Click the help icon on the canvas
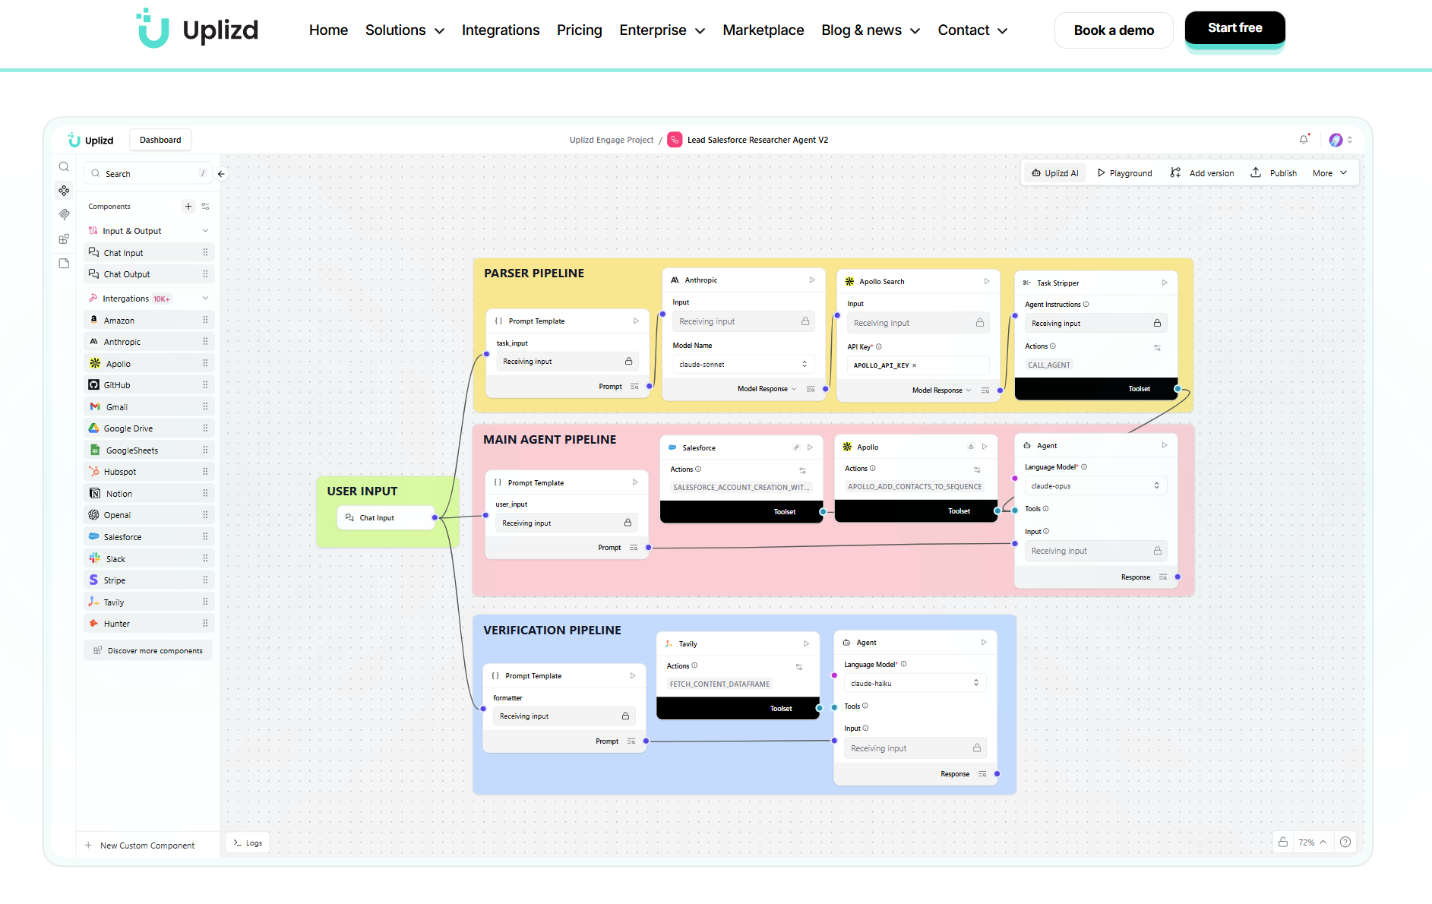1432x904 pixels. tap(1345, 842)
